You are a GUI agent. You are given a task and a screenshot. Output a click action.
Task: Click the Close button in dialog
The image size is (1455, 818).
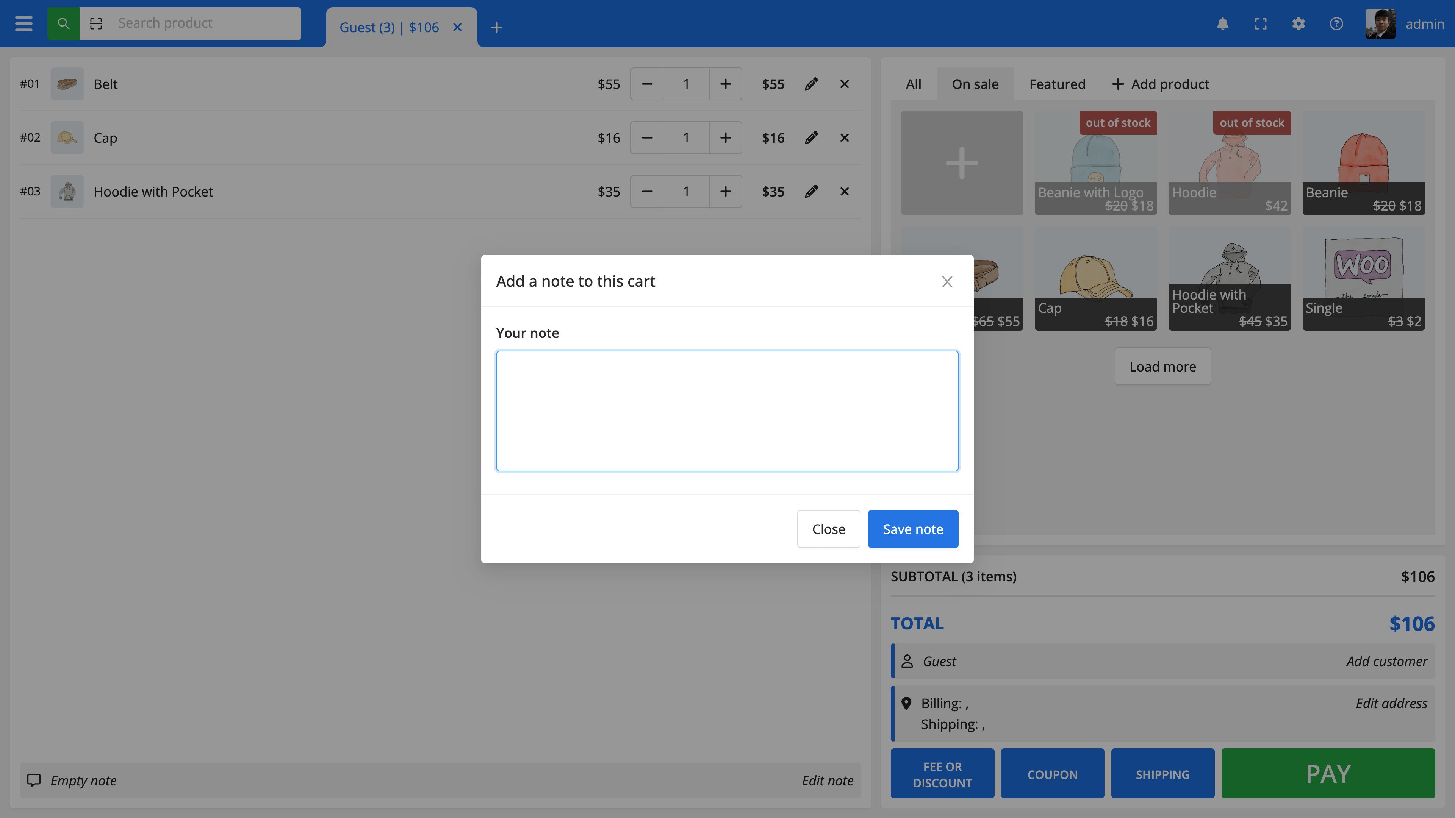pos(828,529)
